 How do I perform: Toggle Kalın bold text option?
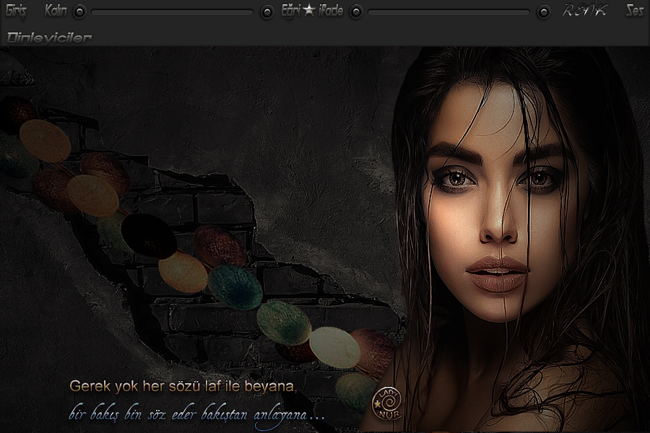(56, 11)
